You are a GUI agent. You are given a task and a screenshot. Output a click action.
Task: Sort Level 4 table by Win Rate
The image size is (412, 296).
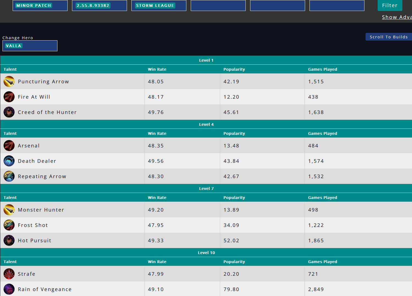pyautogui.click(x=157, y=133)
